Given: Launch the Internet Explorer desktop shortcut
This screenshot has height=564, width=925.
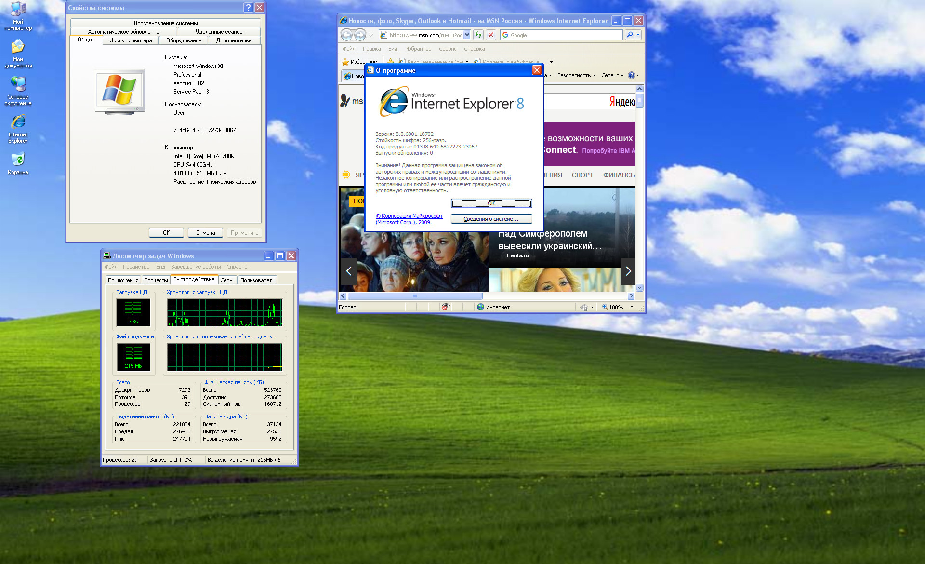Looking at the screenshot, I should (x=18, y=129).
